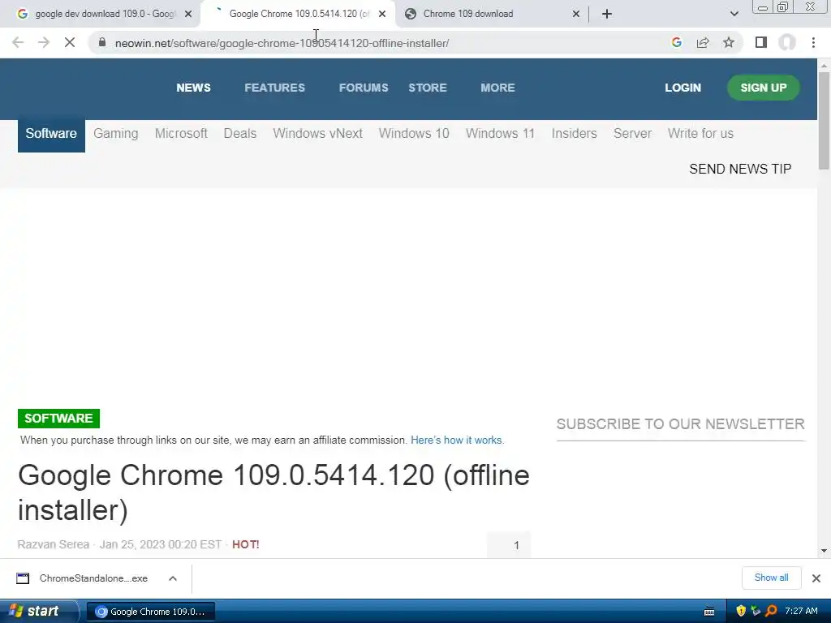Click the network connection tray icon
Image resolution: width=831 pixels, height=623 pixels.
(x=756, y=612)
